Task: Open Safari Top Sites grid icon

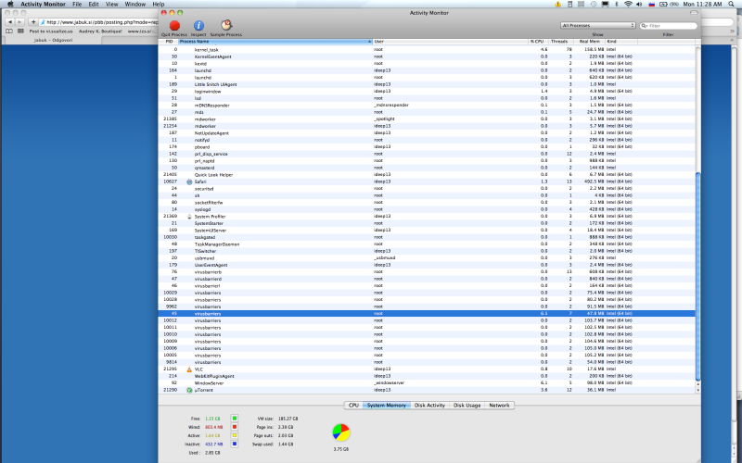Action: pos(20,31)
